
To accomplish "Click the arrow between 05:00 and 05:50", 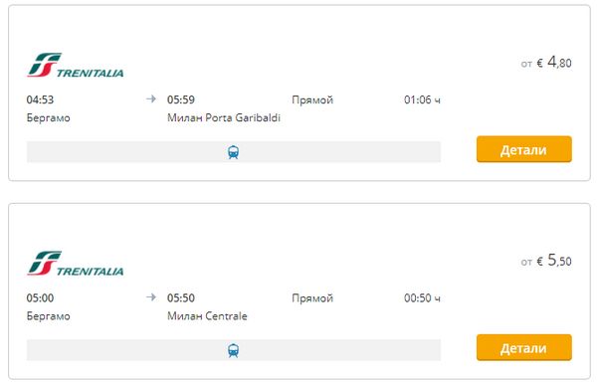I will click(151, 297).
